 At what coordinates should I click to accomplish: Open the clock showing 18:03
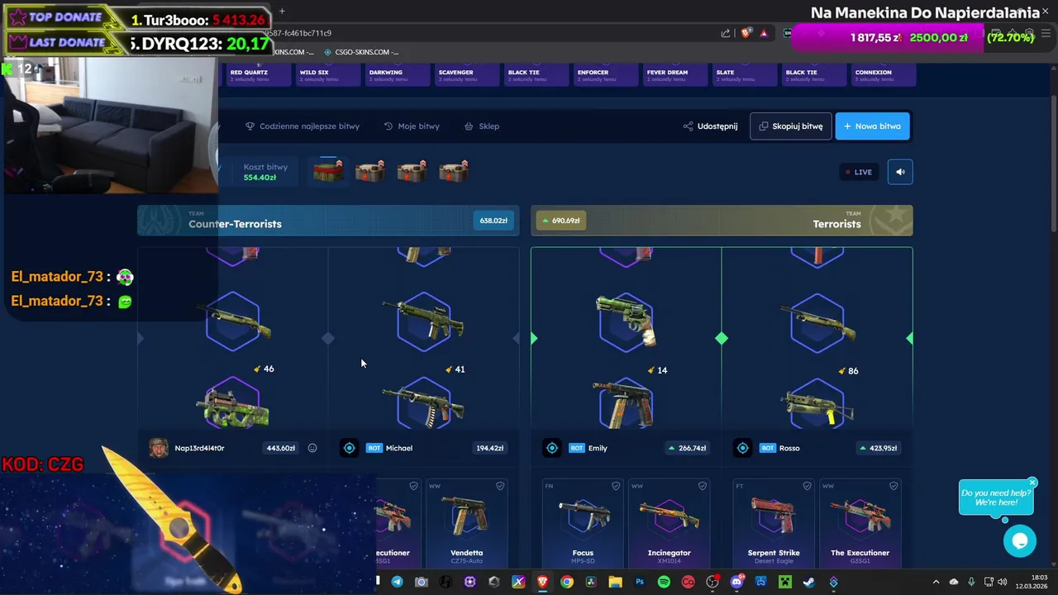(x=1032, y=582)
